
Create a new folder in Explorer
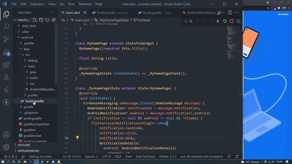(x=41, y=20)
